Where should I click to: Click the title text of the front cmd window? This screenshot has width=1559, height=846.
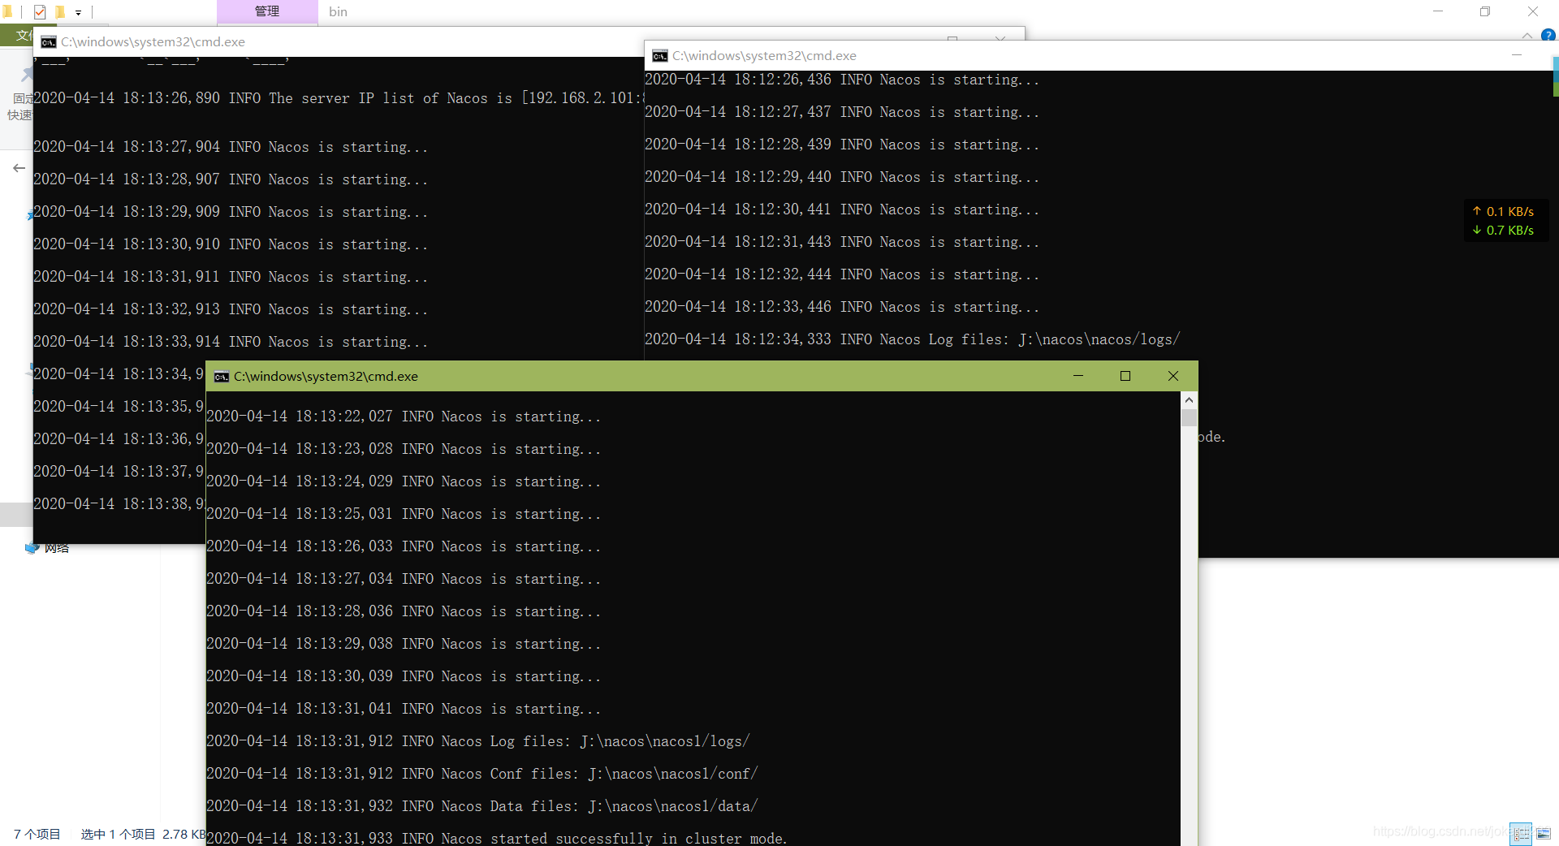click(x=326, y=377)
